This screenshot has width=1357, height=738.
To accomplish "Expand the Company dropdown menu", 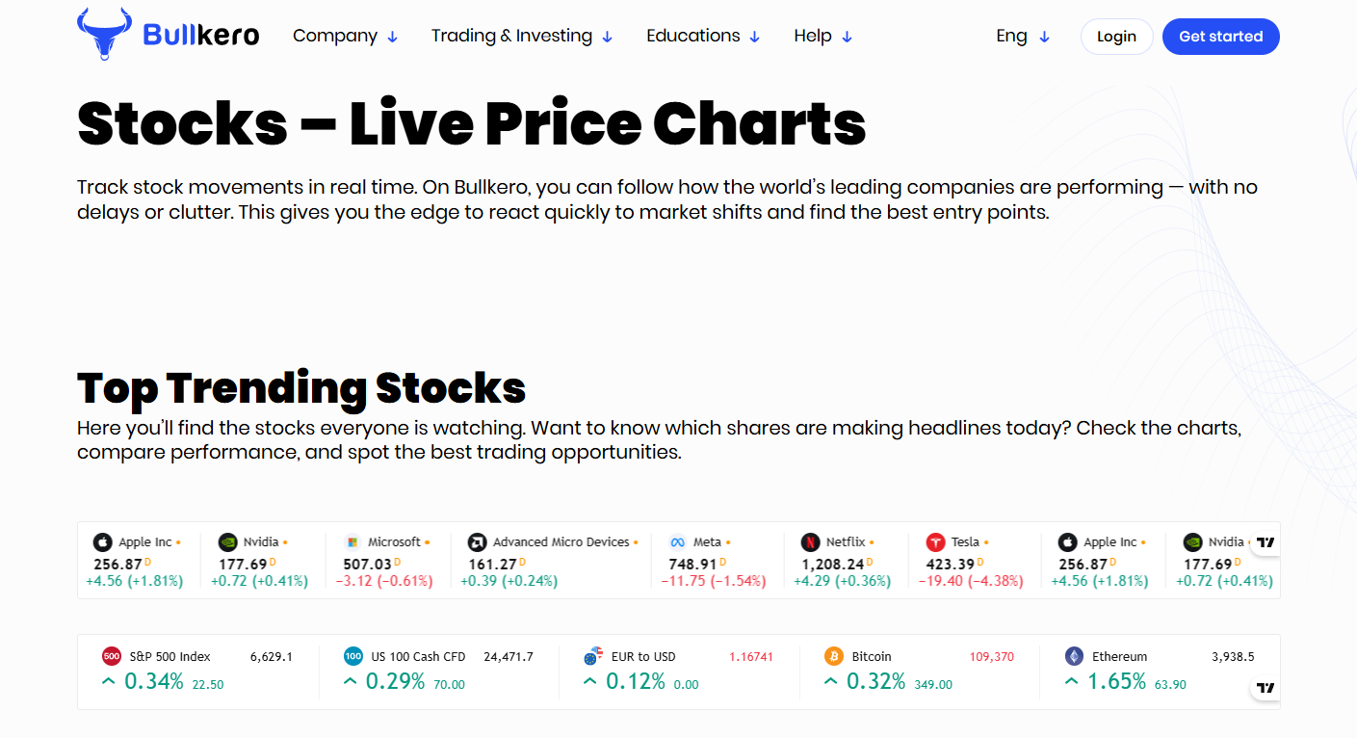I will click(x=345, y=37).
